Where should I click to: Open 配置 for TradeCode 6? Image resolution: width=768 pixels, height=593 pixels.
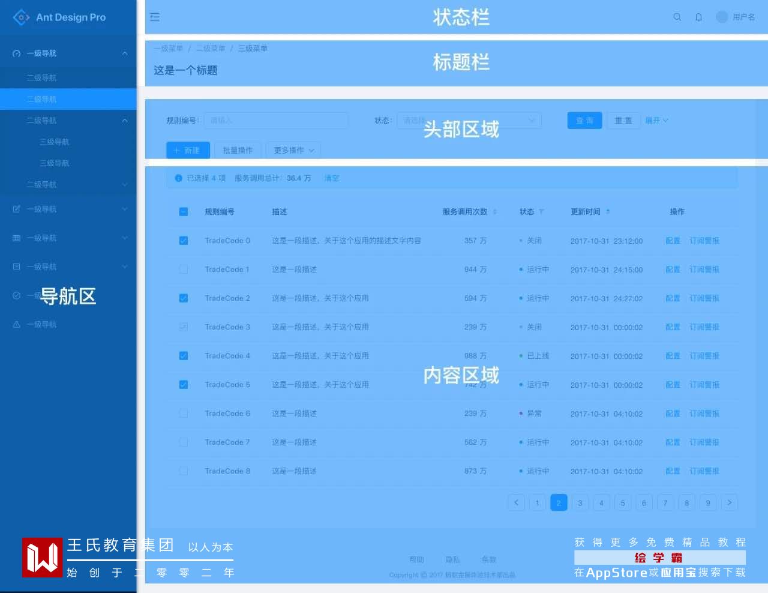click(x=673, y=414)
